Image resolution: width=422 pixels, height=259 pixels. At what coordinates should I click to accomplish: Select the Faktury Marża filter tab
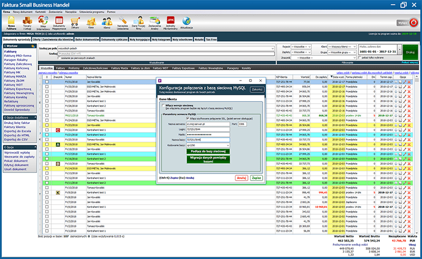[120, 68]
